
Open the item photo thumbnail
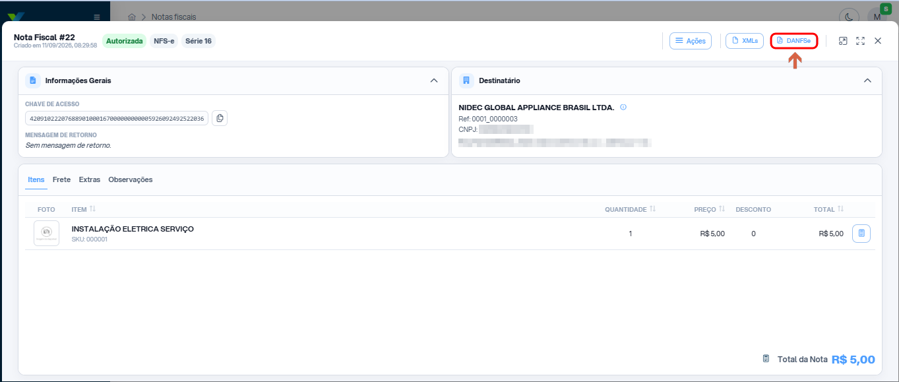click(x=46, y=234)
